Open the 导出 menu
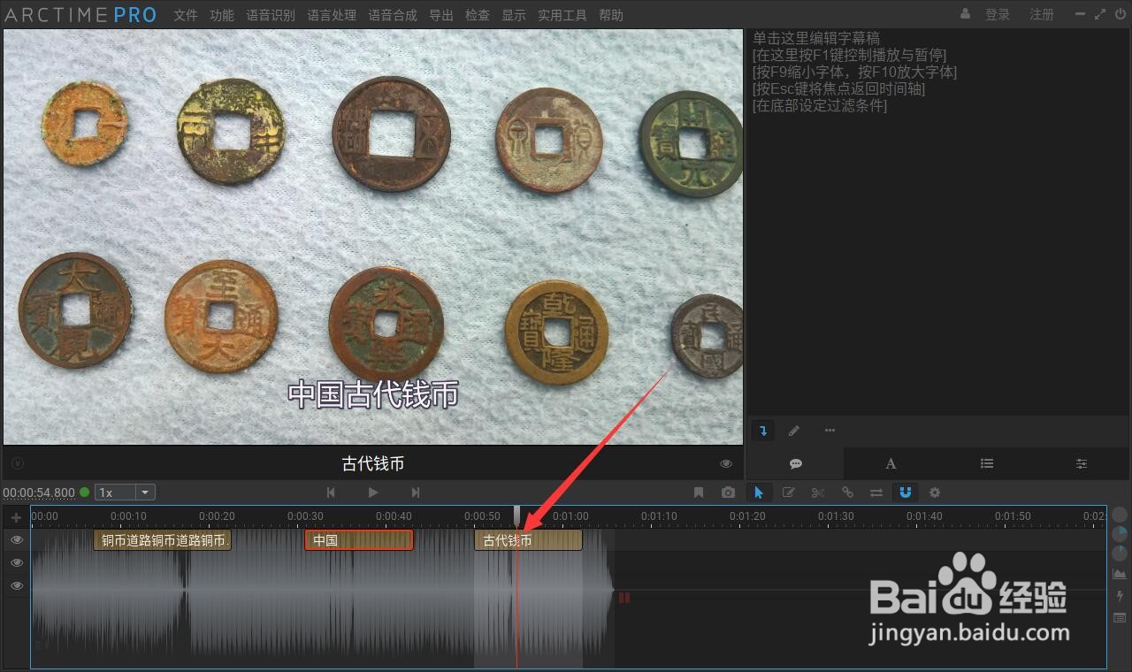Image resolution: width=1132 pixels, height=672 pixels. click(x=441, y=15)
